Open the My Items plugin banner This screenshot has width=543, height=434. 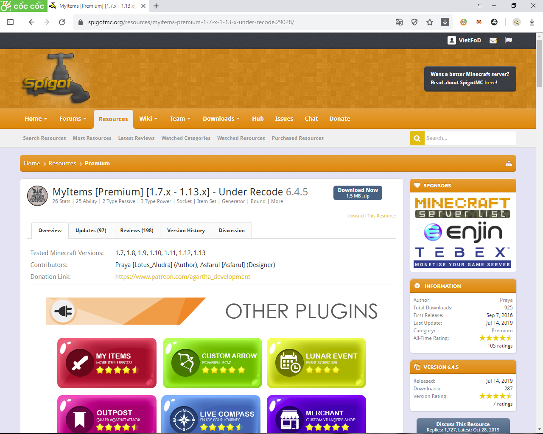[107, 363]
